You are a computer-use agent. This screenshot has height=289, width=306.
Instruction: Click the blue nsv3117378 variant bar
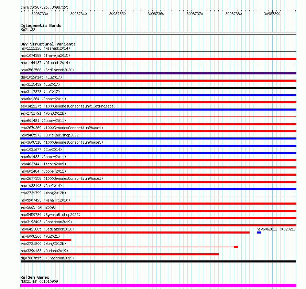(158, 95)
